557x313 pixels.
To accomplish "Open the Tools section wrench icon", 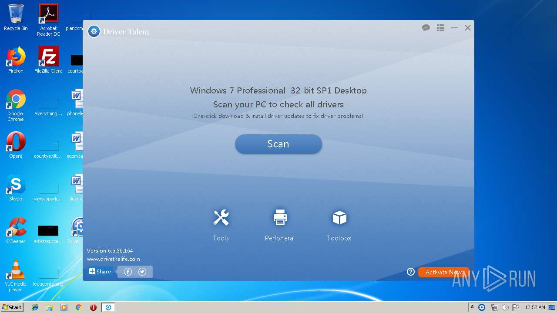I will pyautogui.click(x=221, y=218).
